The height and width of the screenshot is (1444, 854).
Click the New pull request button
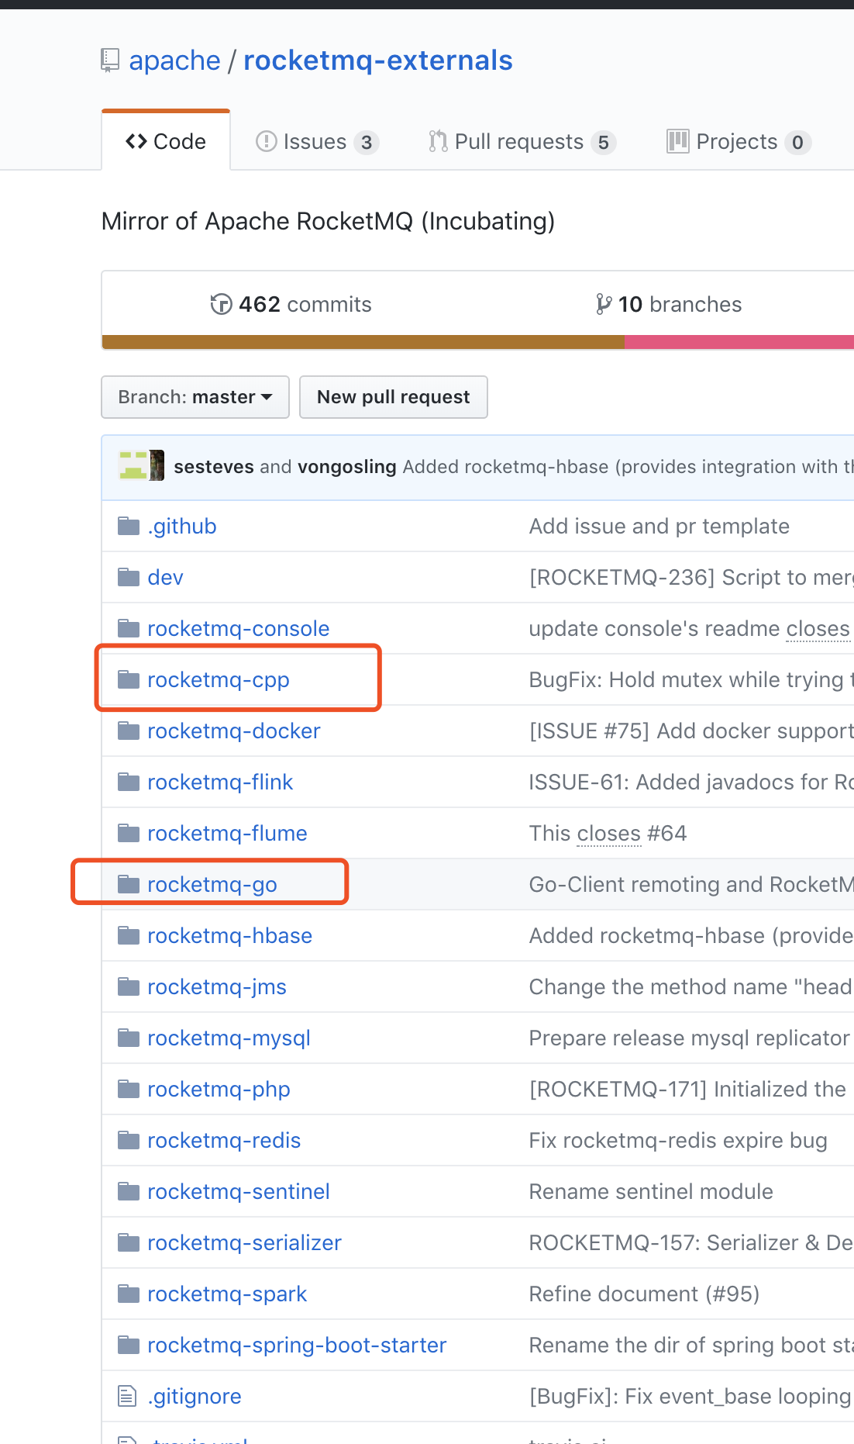click(394, 397)
